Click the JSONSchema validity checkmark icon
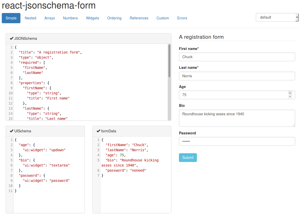301x216 pixels. point(11,39)
